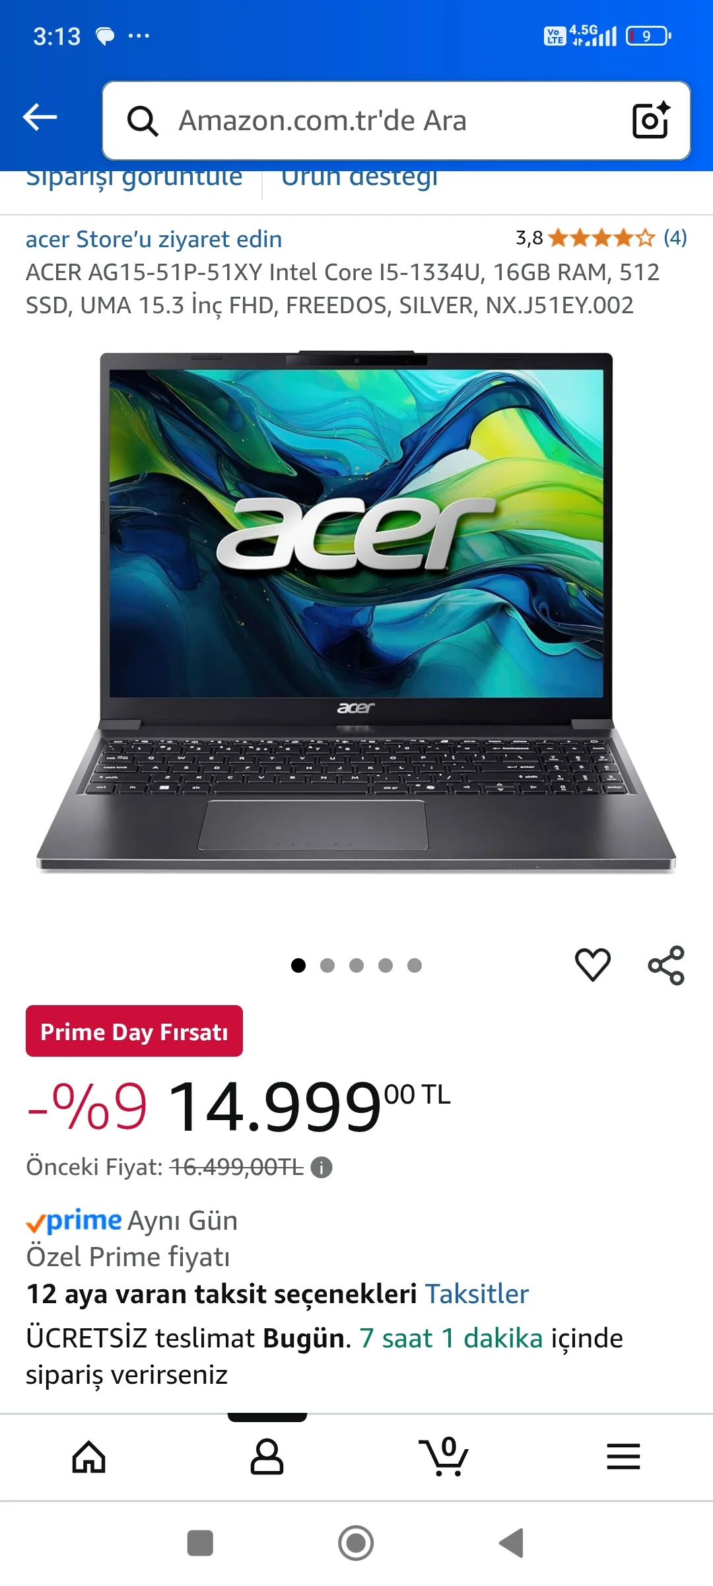The height and width of the screenshot is (1586, 713).
Task: Select the second image carousel dot
Action: 327,965
